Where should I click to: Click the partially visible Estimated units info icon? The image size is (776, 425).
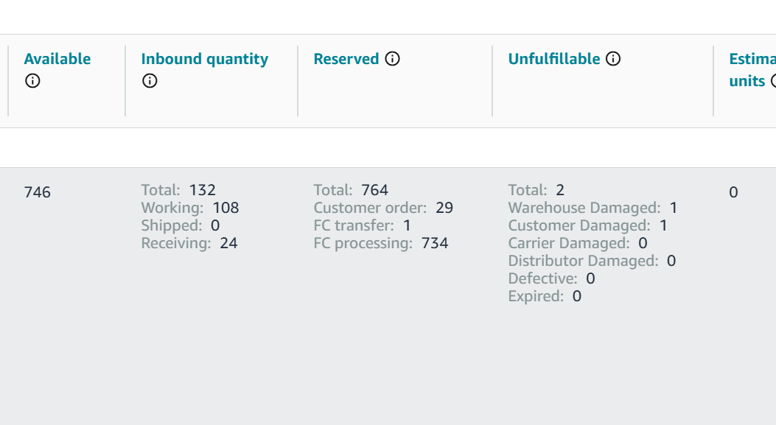coord(773,80)
